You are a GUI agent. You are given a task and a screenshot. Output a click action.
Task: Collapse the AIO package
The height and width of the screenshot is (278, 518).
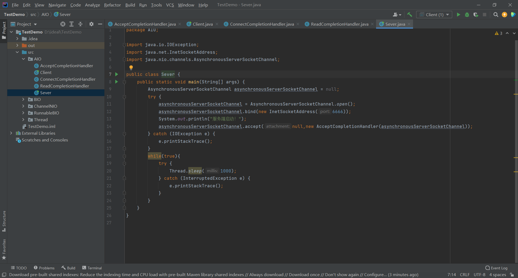click(x=23, y=59)
